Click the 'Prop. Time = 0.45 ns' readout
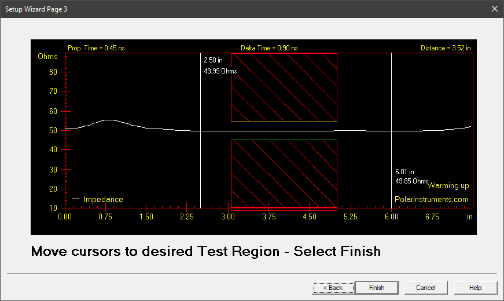 pos(96,48)
